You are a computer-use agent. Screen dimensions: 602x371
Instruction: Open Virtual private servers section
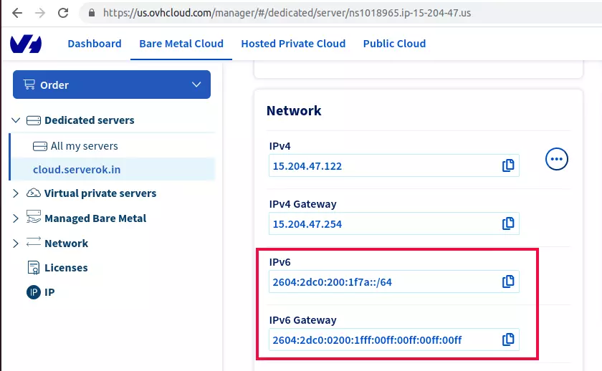(x=100, y=193)
